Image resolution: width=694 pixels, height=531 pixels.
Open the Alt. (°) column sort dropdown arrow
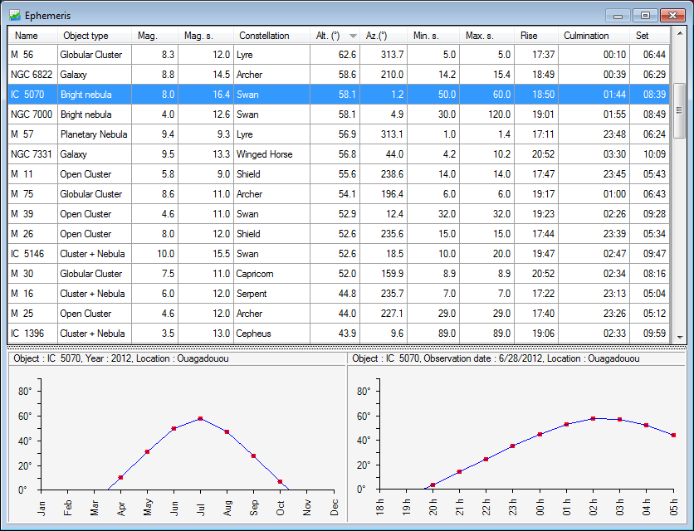coord(354,35)
